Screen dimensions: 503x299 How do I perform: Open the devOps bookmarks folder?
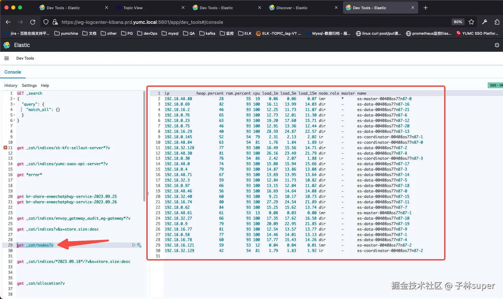point(147,33)
